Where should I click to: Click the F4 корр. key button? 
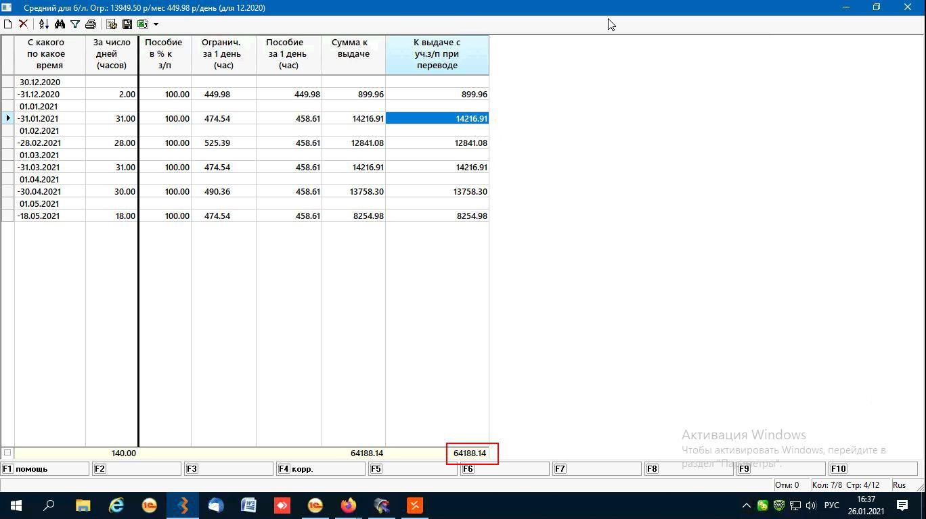pos(321,468)
